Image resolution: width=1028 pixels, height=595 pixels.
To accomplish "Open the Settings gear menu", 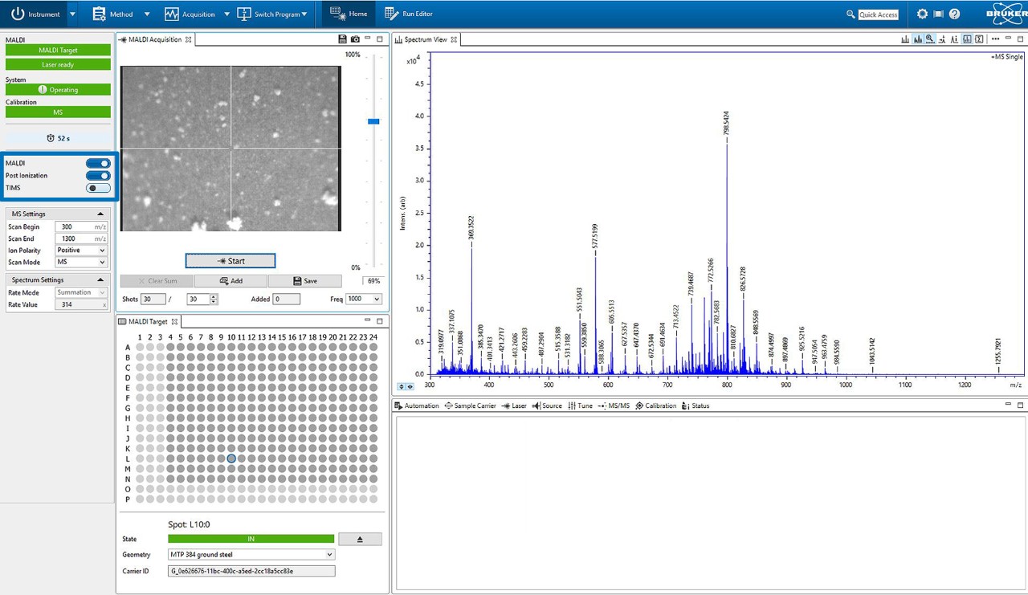I will [x=922, y=14].
